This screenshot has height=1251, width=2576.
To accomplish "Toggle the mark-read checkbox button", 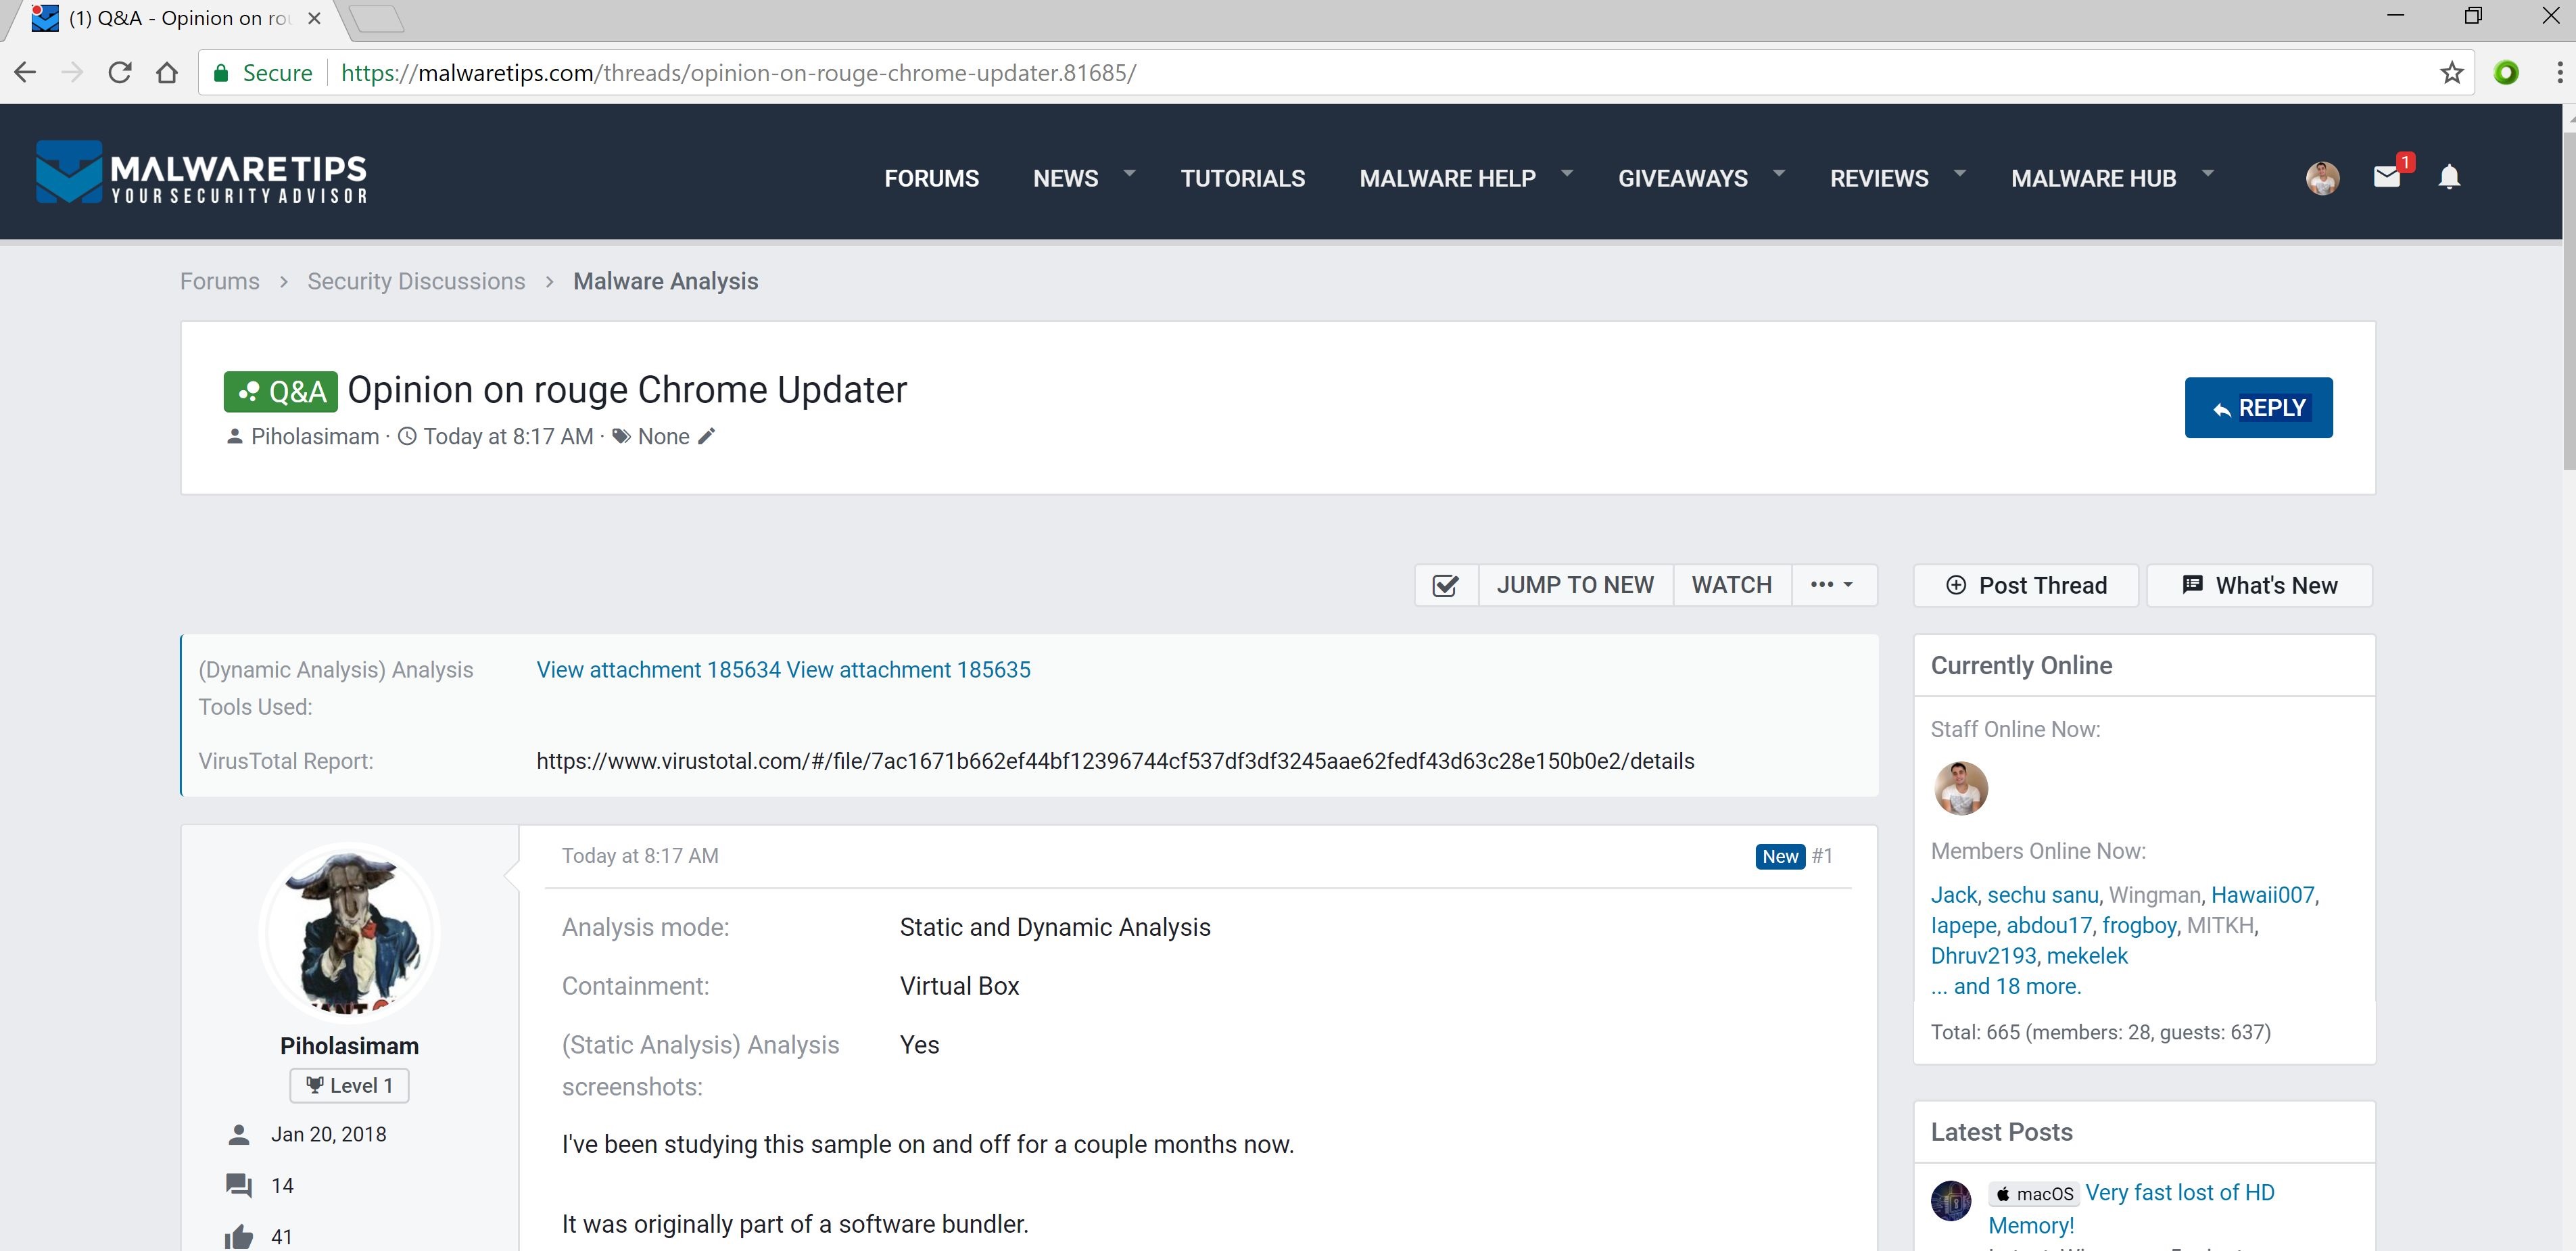I will [1445, 585].
